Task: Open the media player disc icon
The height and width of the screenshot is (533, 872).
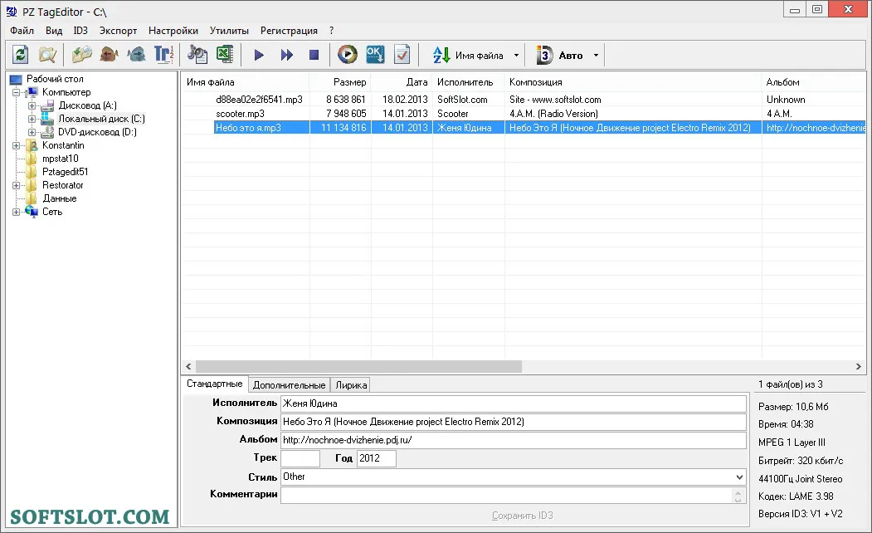Action: 348,55
